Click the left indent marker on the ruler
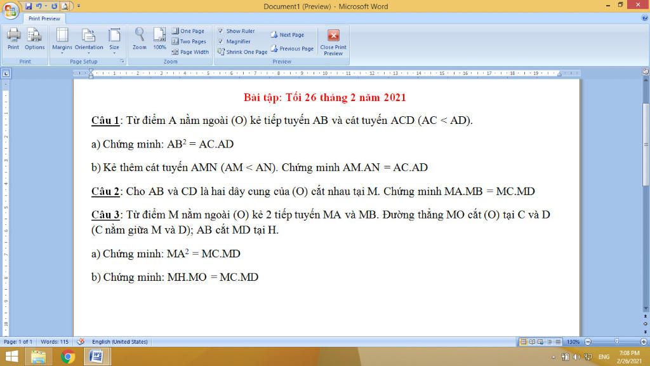650x366 pixels. [x=91, y=76]
